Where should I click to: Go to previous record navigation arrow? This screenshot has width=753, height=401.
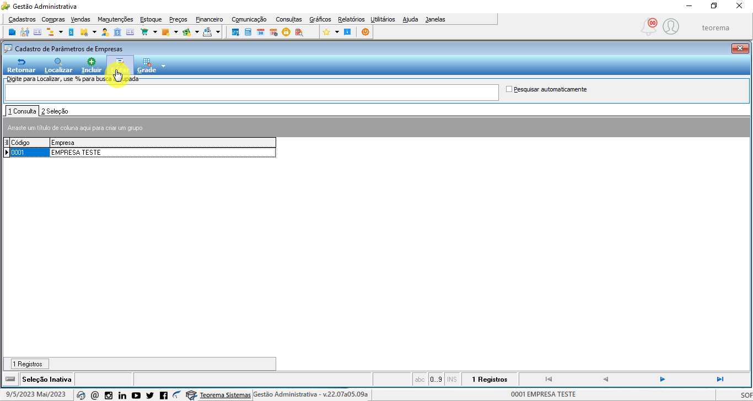click(605, 379)
